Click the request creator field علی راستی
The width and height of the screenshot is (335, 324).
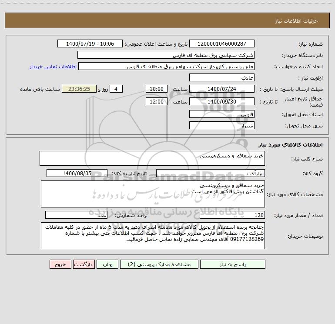[x=166, y=66]
